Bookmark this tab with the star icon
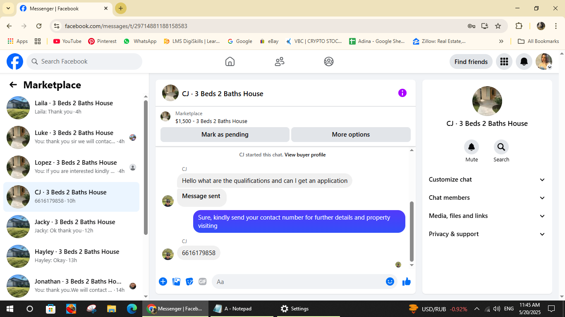 pyautogui.click(x=498, y=26)
